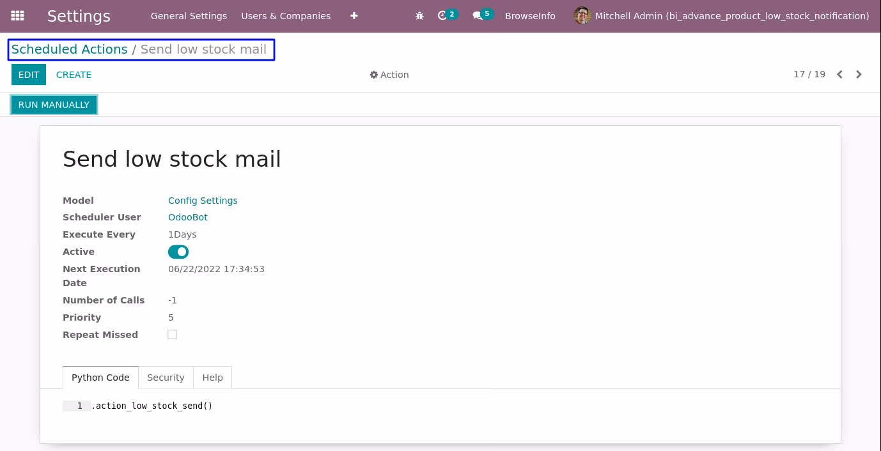Viewport: 881px width, 451px height.
Task: Click the EDIT button
Action: point(29,75)
